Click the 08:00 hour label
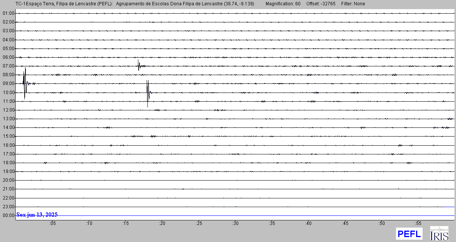Image resolution: width=456 pixels, height=242 pixels. [8, 75]
